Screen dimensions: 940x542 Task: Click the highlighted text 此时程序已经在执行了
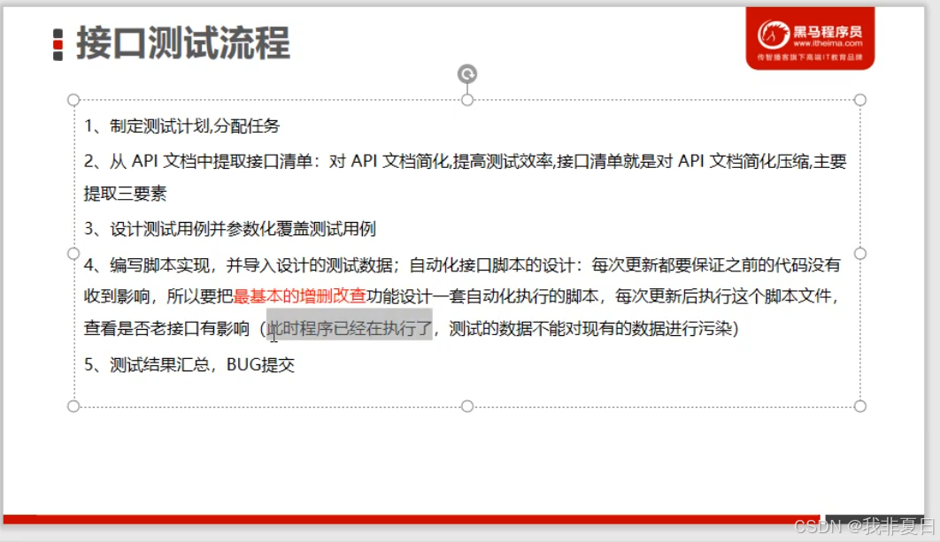[350, 329]
